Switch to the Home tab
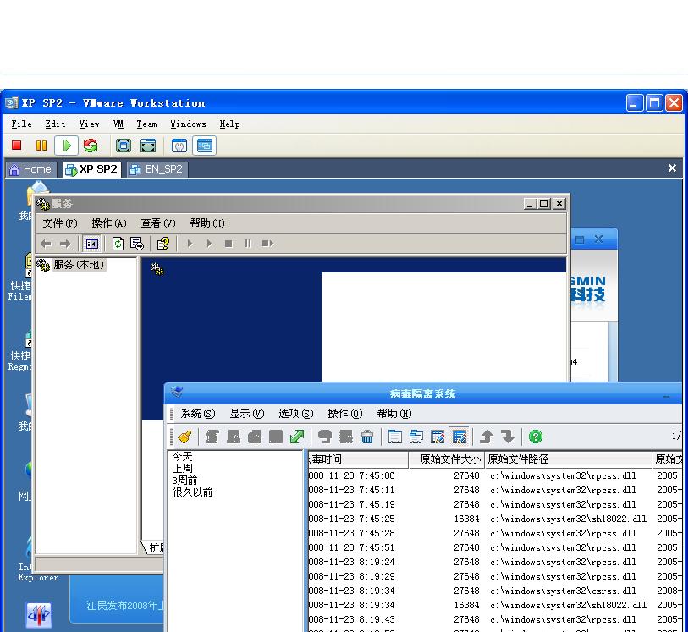 point(30,169)
